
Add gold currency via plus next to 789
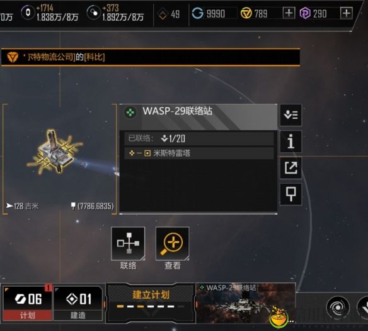tap(289, 13)
